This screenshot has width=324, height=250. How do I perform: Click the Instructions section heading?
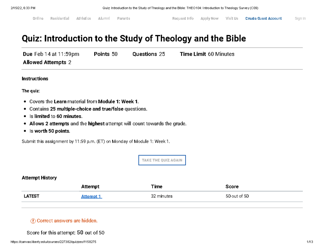point(35,78)
